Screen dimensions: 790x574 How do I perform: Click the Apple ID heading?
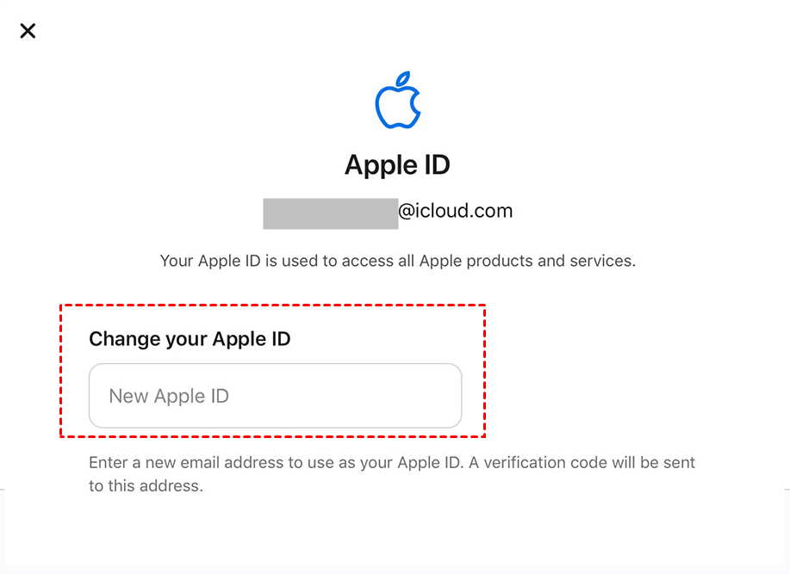397,164
